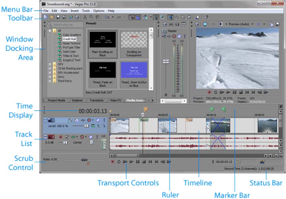Screen dimensions: 286x199
Task: Open the Tools menu
Action: [x=86, y=11]
